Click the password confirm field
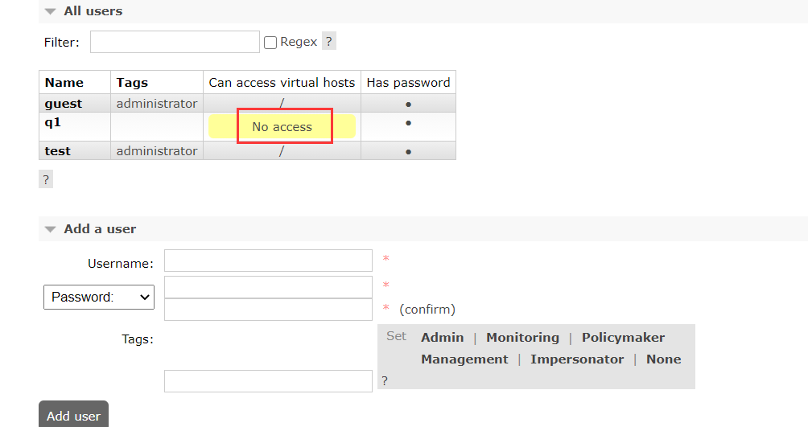 [268, 310]
